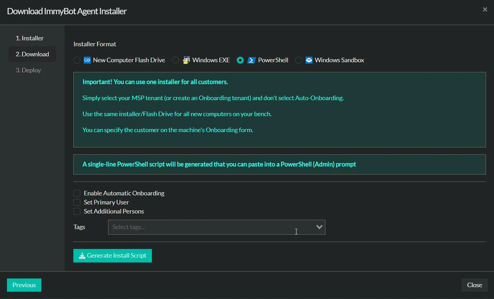494x299 pixels.
Task: Click the Tags label
Action: [79, 227]
